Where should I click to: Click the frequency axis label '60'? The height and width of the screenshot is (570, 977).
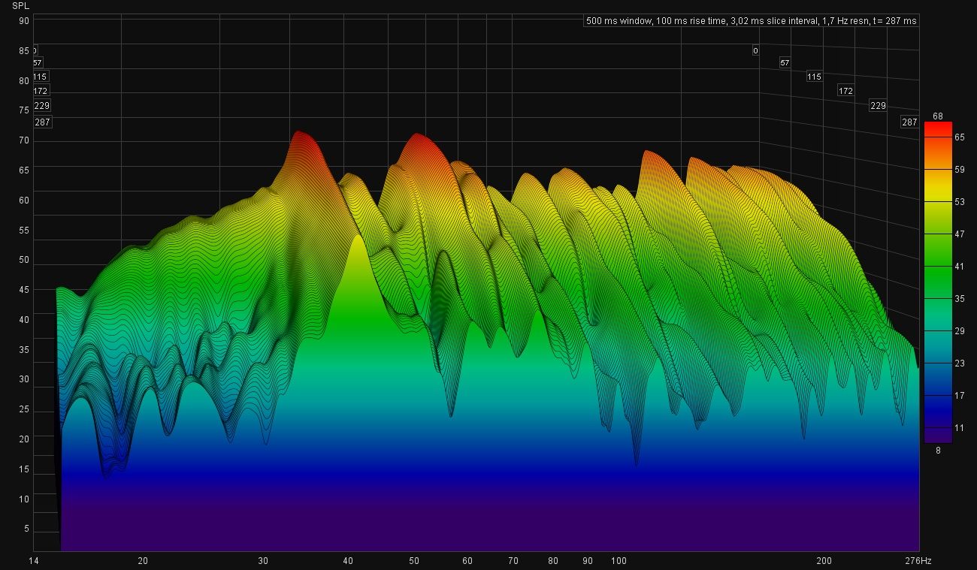pyautogui.click(x=467, y=561)
